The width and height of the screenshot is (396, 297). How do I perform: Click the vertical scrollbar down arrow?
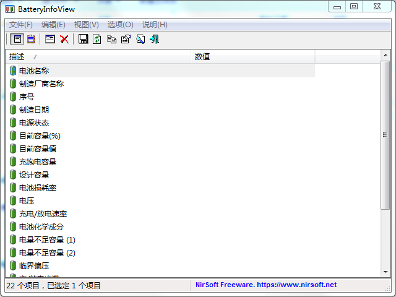pyautogui.click(x=385, y=272)
